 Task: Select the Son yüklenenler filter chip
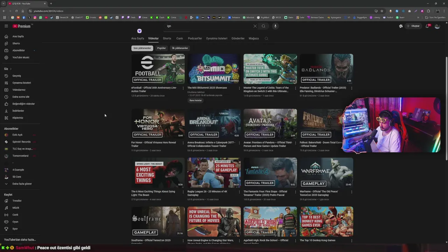click(142, 48)
